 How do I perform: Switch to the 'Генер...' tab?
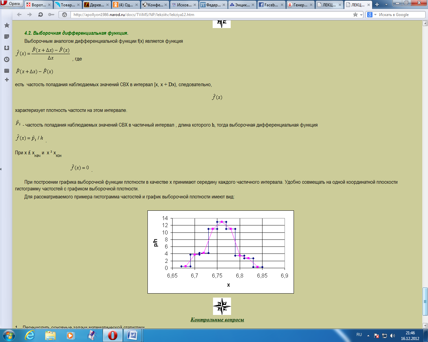point(300,5)
